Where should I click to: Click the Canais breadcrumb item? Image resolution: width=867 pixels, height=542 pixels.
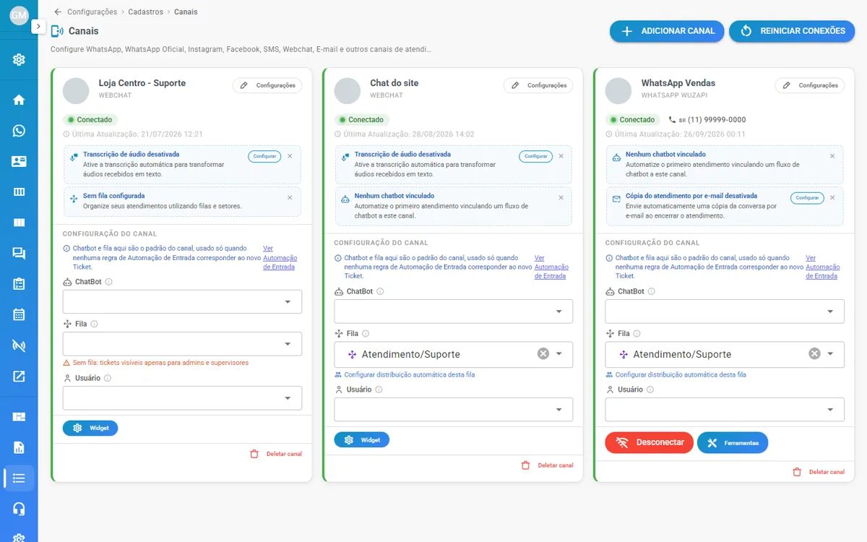point(186,12)
